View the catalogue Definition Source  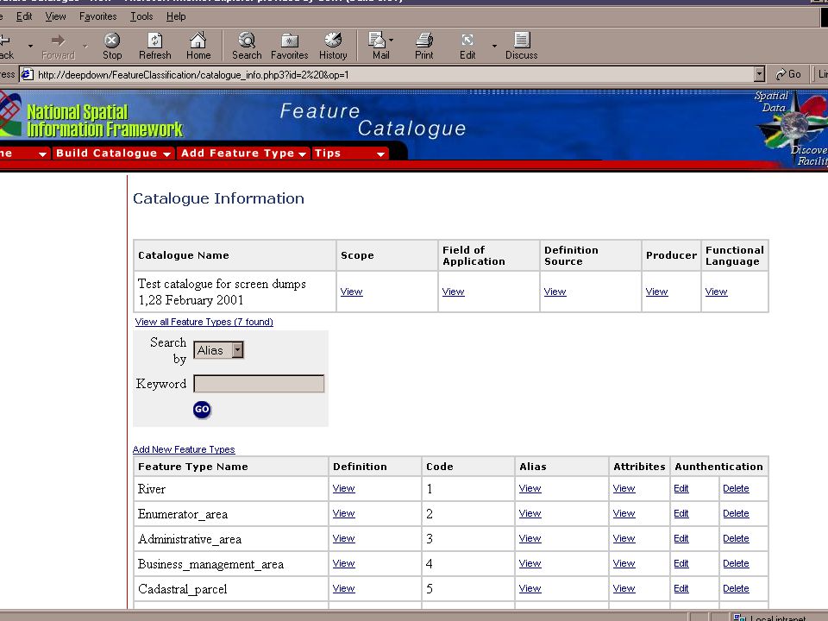tap(555, 292)
